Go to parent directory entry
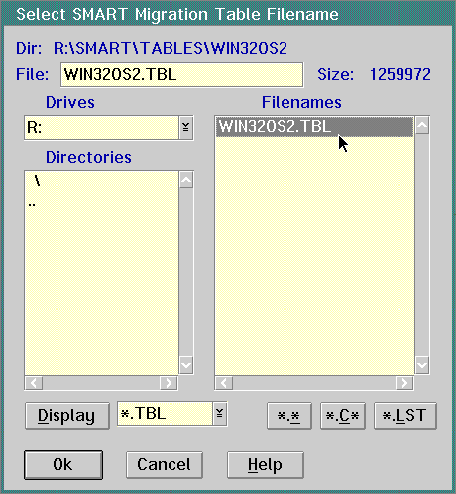The image size is (456, 494). pos(32,205)
